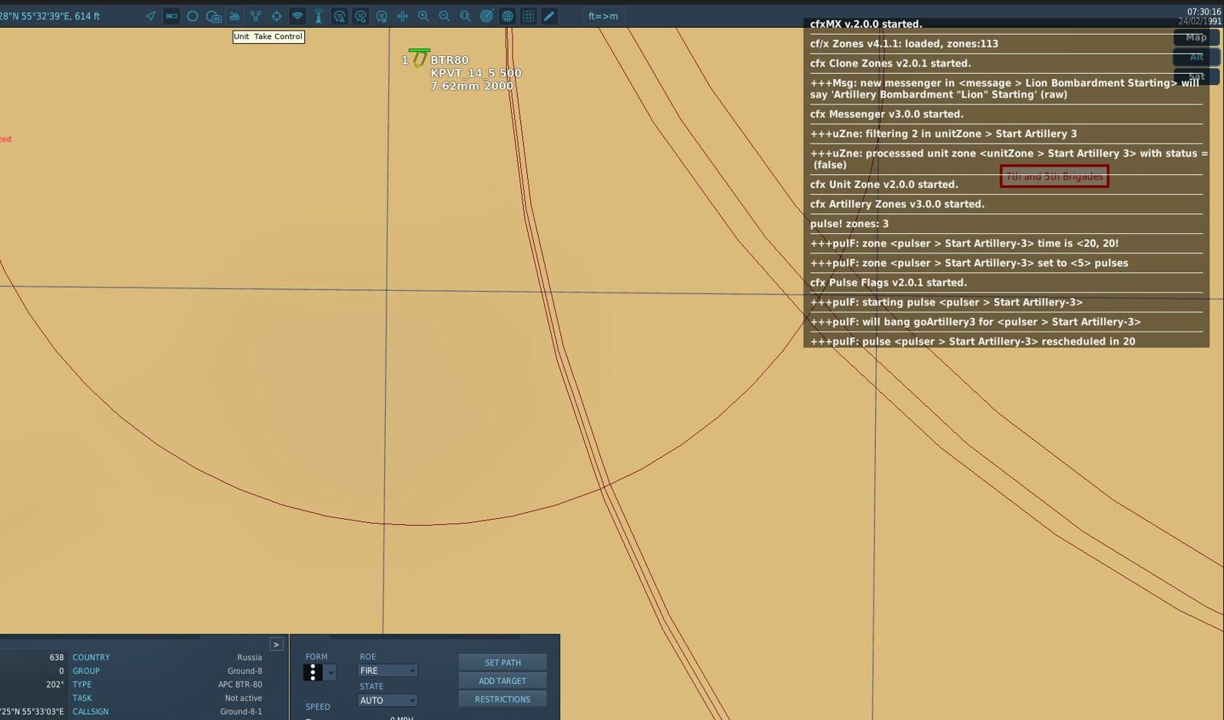Click 'cfxMX v.2.0.0 started.' log message
Image resolution: width=1224 pixels, height=720 pixels.
coord(866,24)
